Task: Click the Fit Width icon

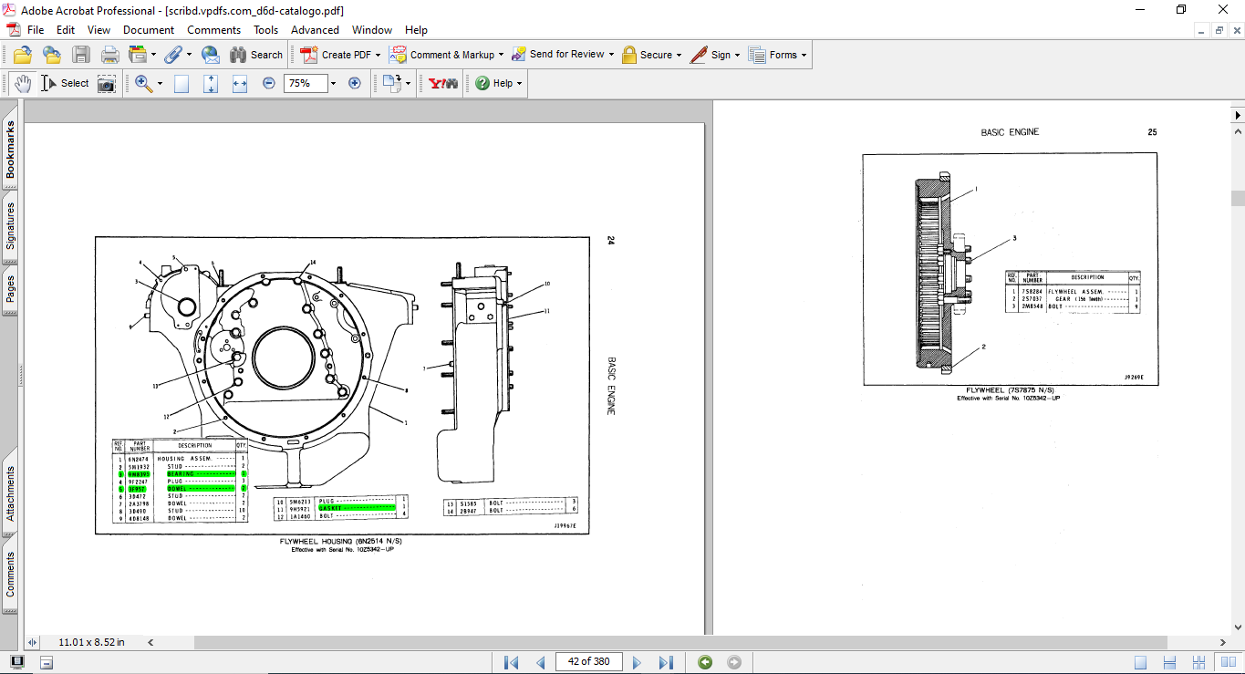Action: pyautogui.click(x=240, y=83)
